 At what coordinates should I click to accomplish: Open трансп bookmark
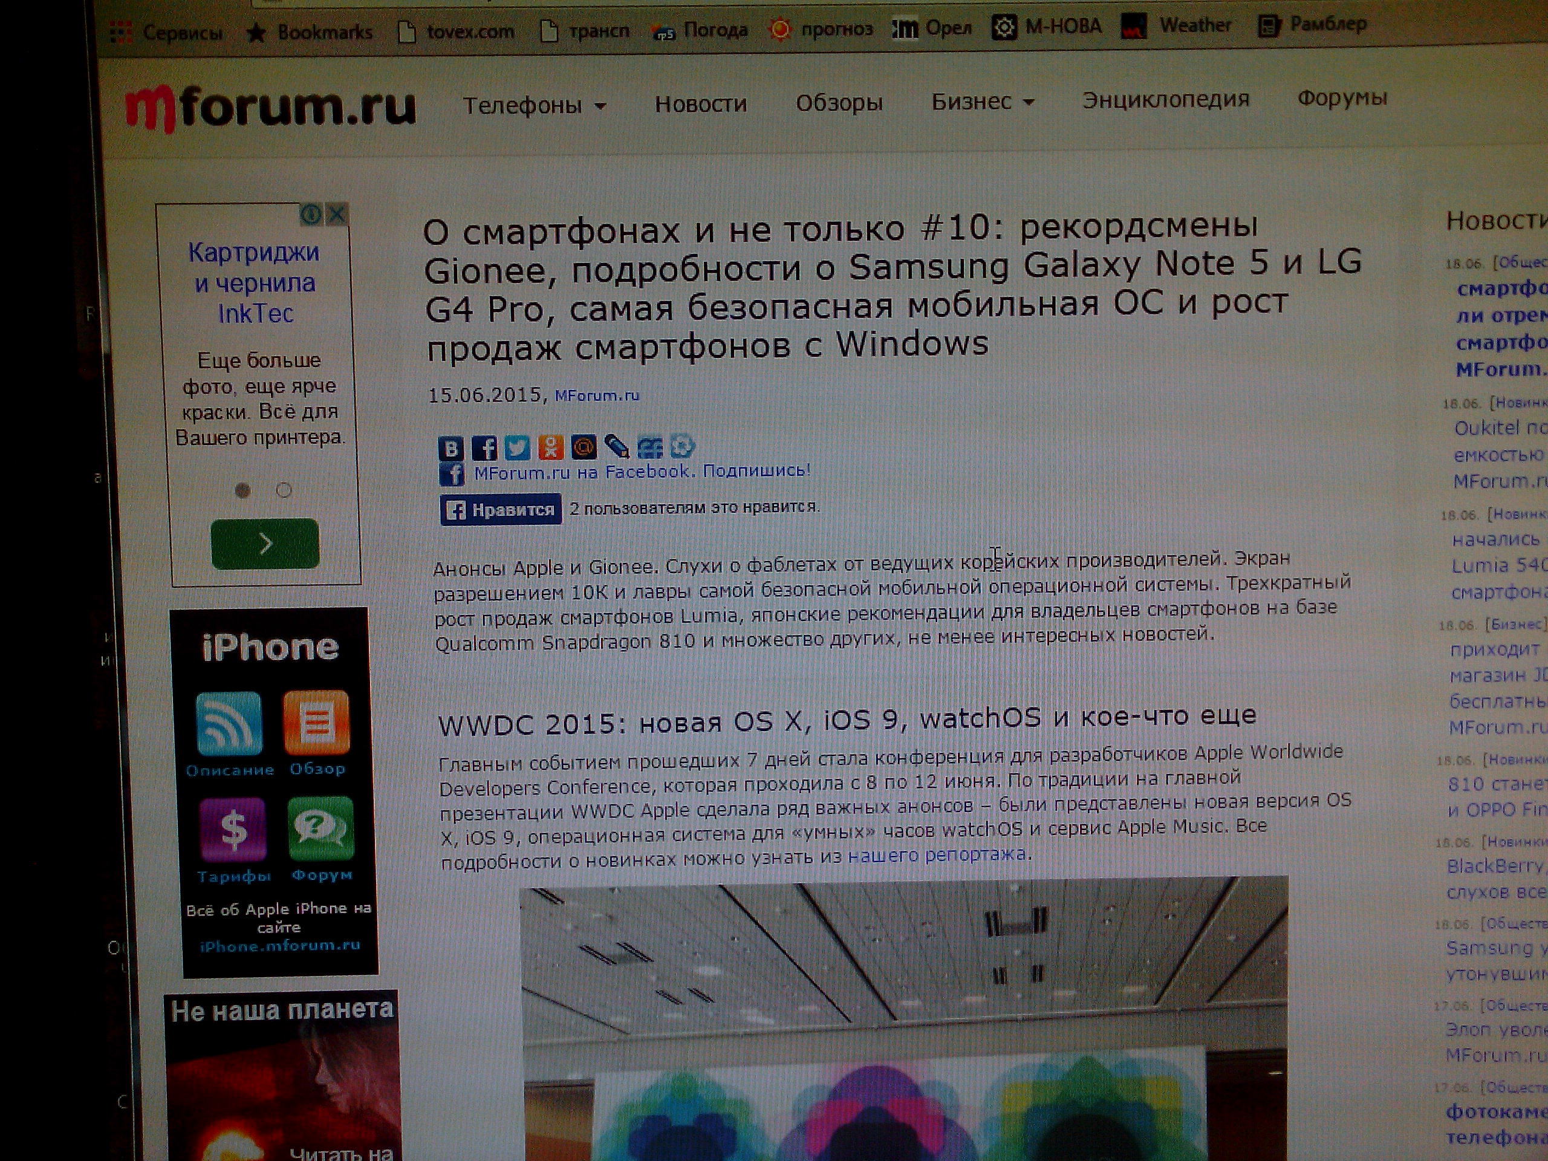(585, 31)
